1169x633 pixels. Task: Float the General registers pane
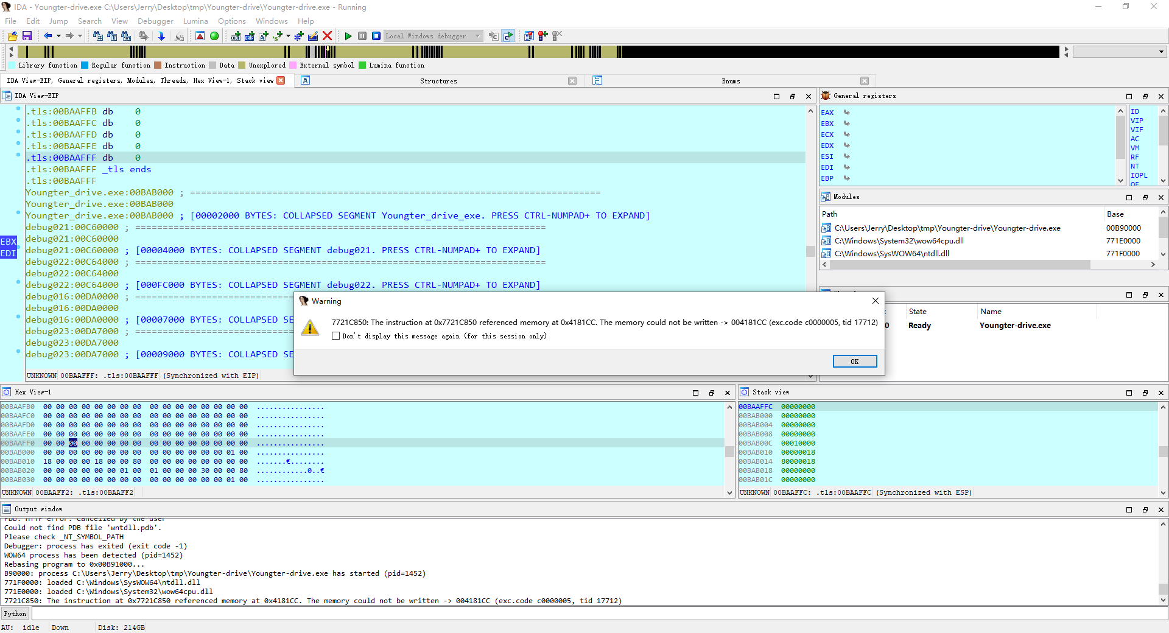pyautogui.click(x=1145, y=96)
